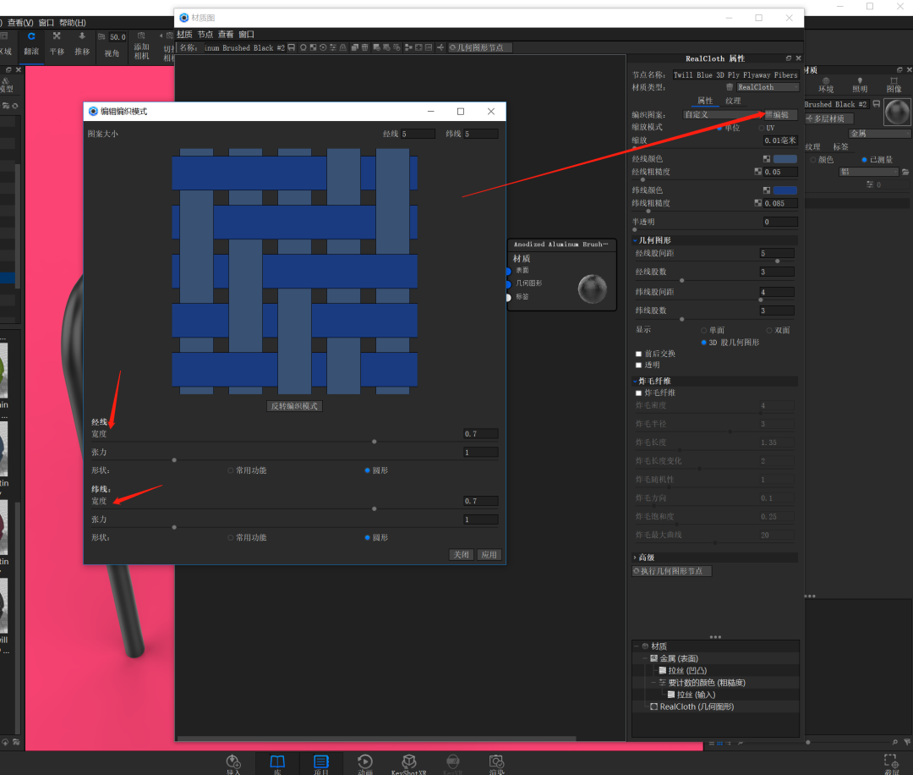Click the warp width (宽度) slider handle
This screenshot has width=913, height=775.
pos(374,442)
